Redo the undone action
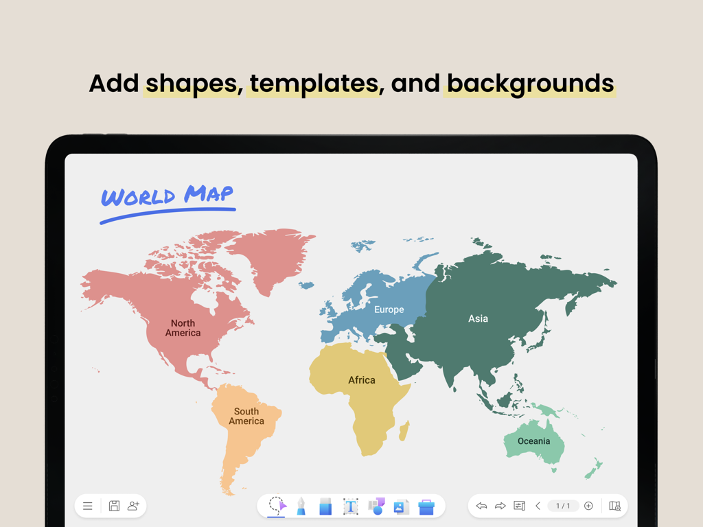This screenshot has width=703, height=527. tap(500, 506)
